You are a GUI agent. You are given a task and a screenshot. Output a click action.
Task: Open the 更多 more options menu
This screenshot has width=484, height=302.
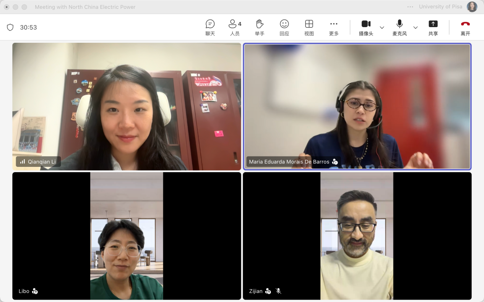pos(334,27)
